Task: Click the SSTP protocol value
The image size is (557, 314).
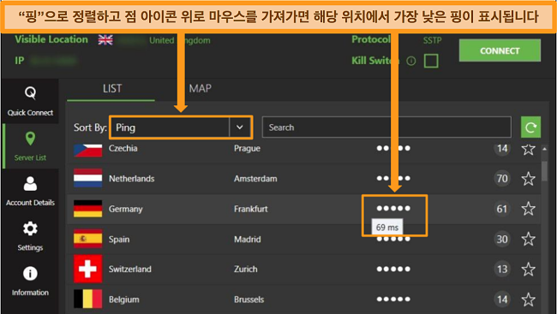Action: tap(432, 40)
